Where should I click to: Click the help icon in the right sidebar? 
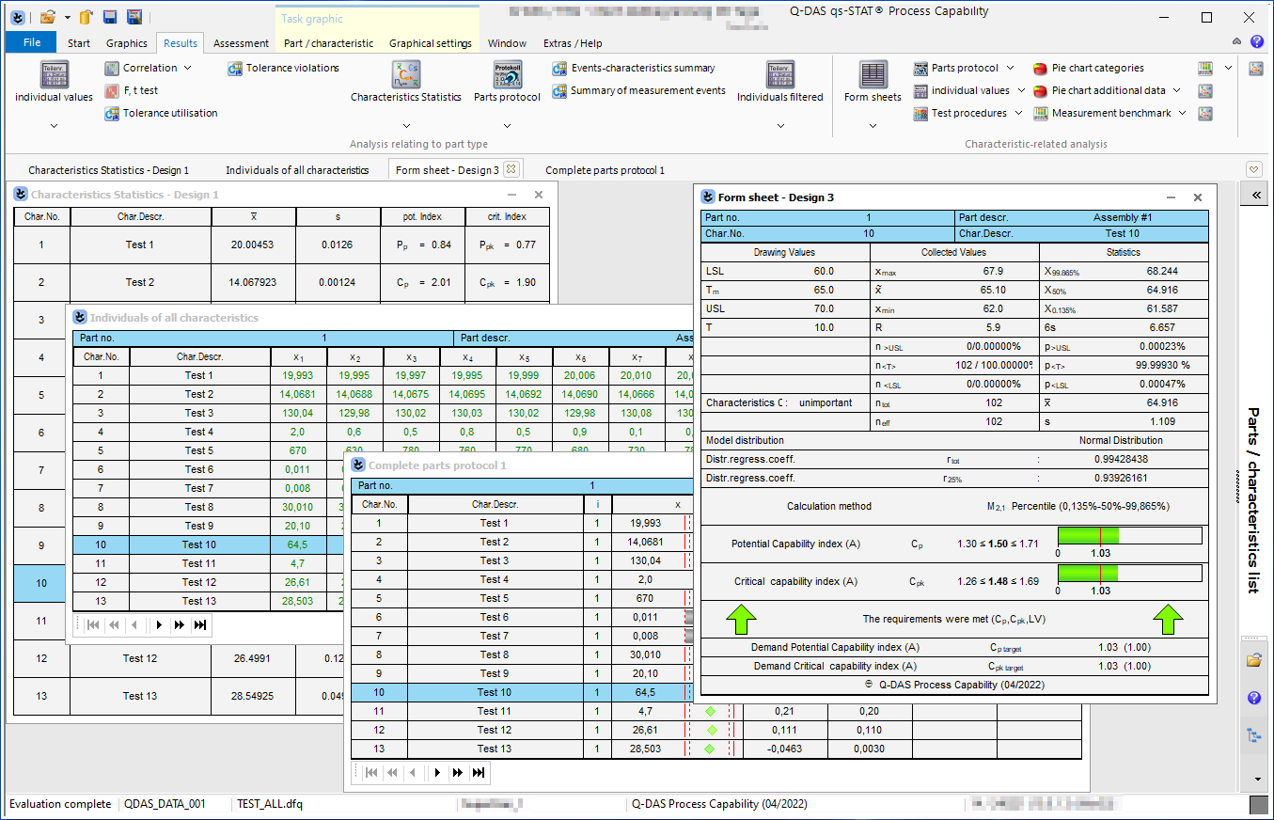click(1253, 698)
